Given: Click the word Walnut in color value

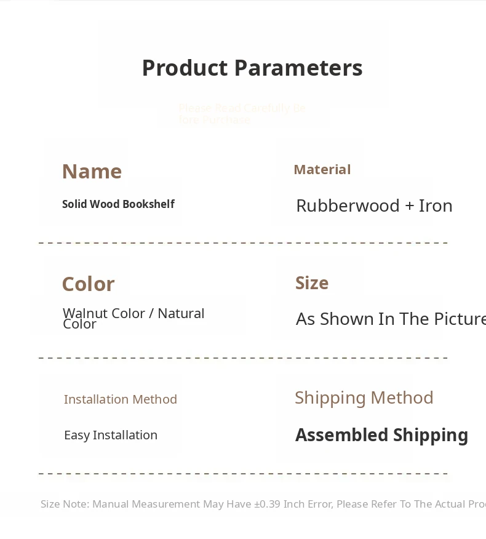Looking at the screenshot, I should coord(86,313).
